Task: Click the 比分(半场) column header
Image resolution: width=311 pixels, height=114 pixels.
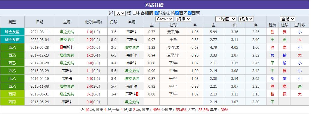Action: click(93, 22)
